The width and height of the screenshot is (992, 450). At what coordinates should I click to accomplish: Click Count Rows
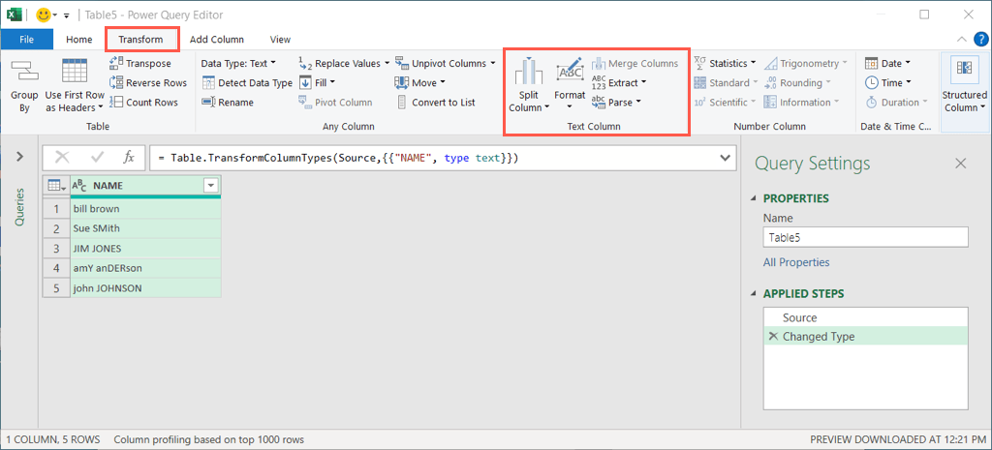click(x=143, y=103)
